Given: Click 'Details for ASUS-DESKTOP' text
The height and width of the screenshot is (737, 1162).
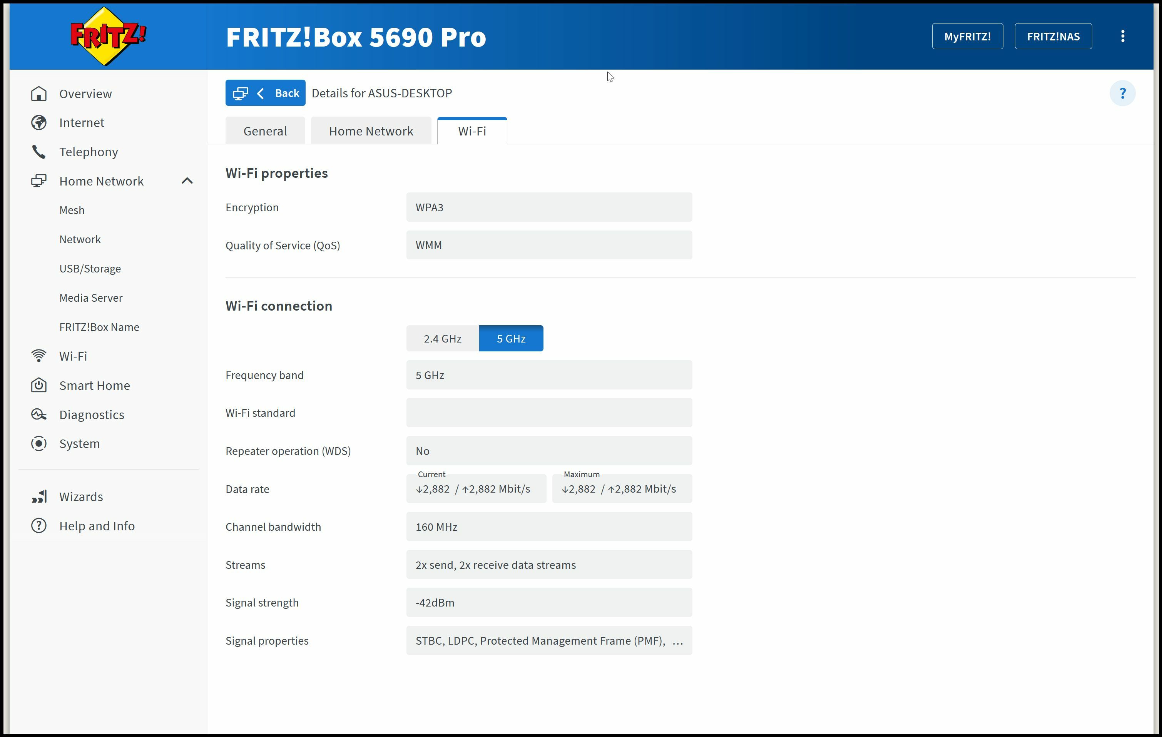Looking at the screenshot, I should pyautogui.click(x=382, y=93).
